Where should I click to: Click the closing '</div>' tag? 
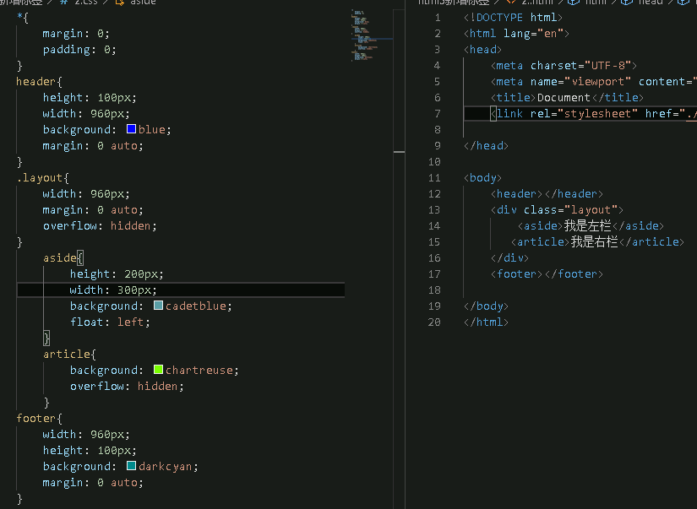tap(509, 257)
